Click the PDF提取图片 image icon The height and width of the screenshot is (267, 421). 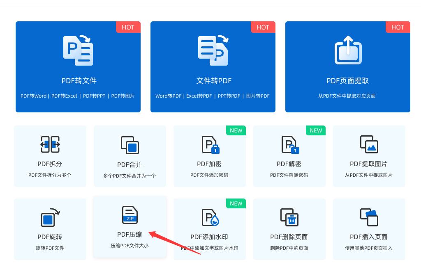[x=369, y=144]
